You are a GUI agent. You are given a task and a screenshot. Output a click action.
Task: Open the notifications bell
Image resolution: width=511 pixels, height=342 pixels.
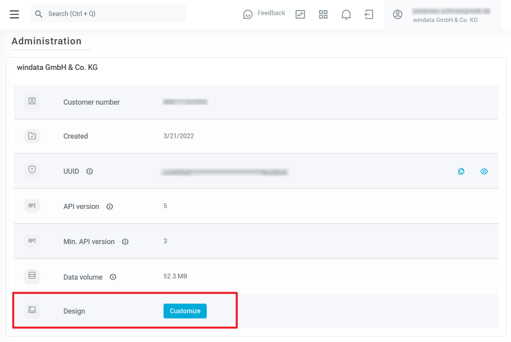(346, 14)
